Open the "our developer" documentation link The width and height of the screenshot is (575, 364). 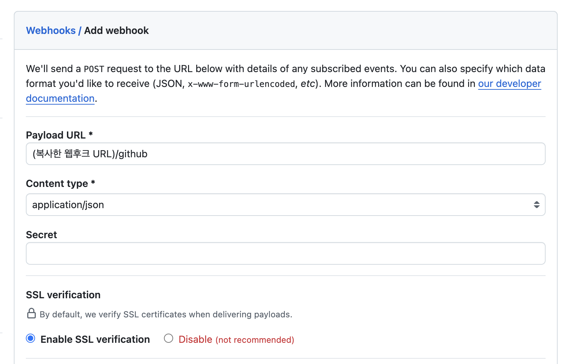[509, 84]
